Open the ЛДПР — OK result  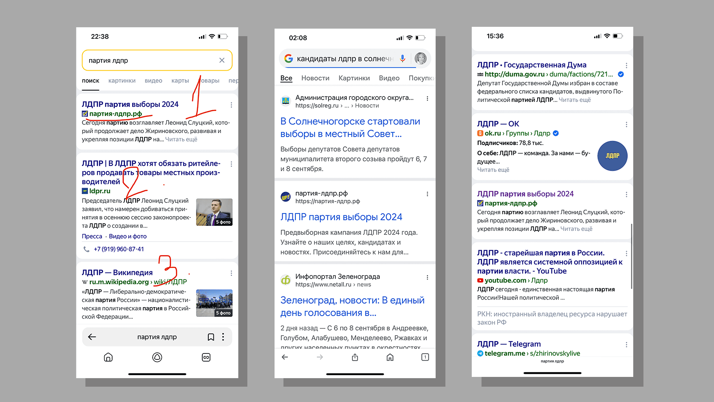click(x=498, y=124)
